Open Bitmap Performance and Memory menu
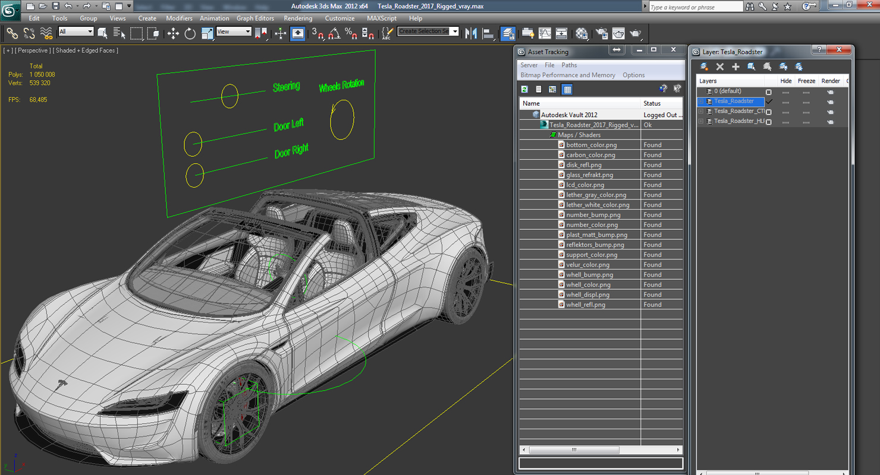Screen dimensions: 880x475 click(x=568, y=75)
